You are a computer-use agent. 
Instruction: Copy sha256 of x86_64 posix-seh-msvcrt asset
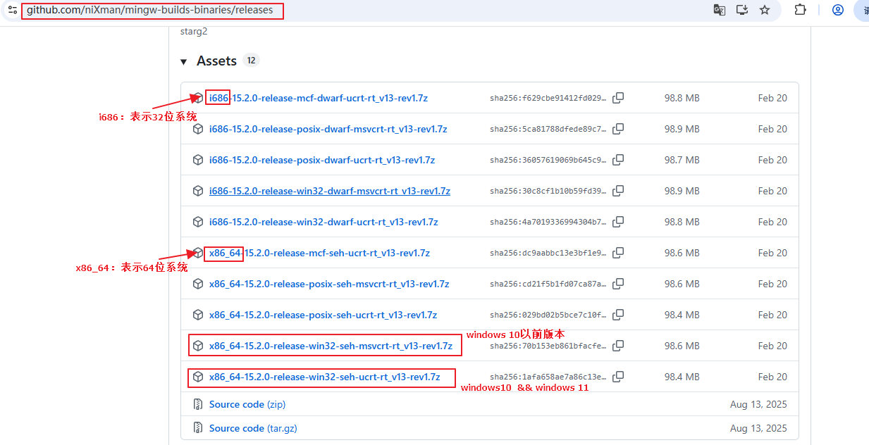[618, 284]
